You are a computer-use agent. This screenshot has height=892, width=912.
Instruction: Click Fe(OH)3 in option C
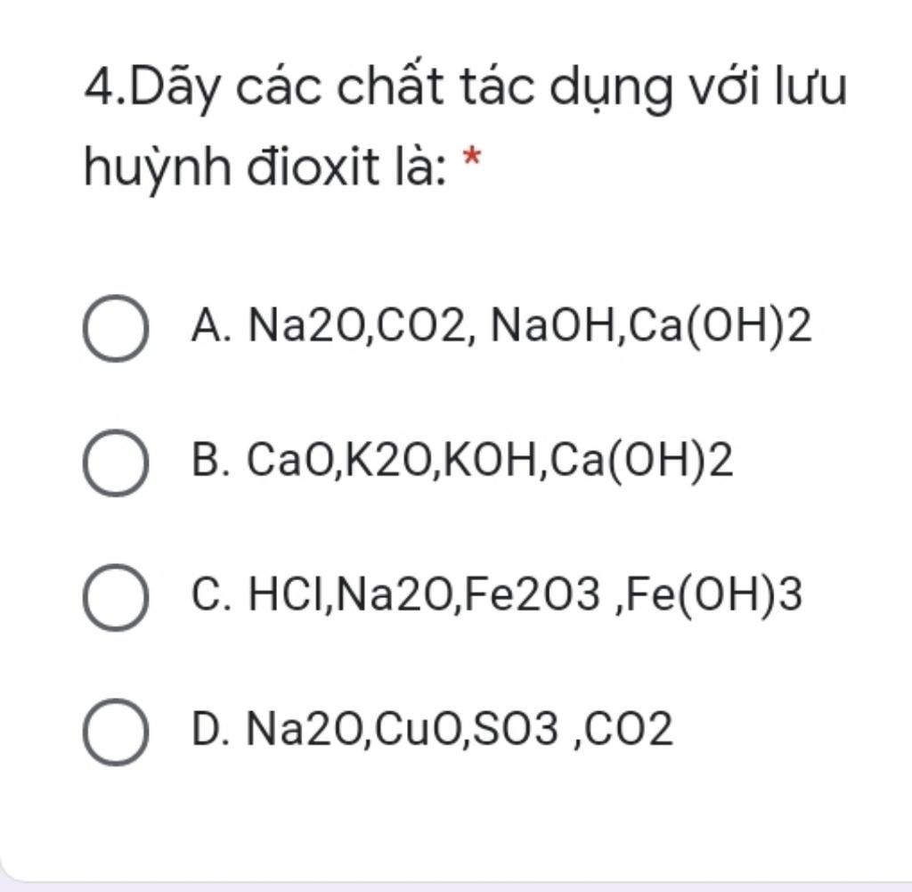point(715,595)
